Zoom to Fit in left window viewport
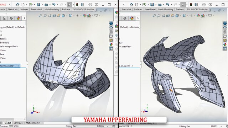228x128 pixels. pyautogui.click(x=41, y=16)
